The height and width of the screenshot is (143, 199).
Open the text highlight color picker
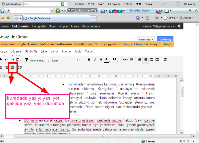click(115, 60)
